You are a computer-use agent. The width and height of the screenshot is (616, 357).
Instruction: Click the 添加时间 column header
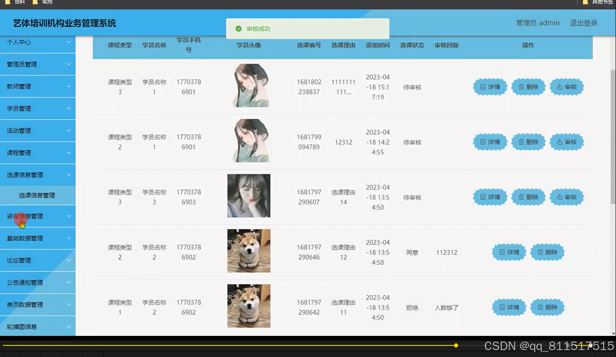pos(377,45)
